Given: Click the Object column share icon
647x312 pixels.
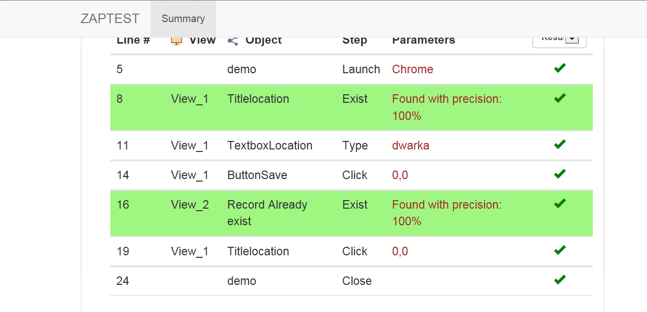Looking at the screenshot, I should 233,41.
